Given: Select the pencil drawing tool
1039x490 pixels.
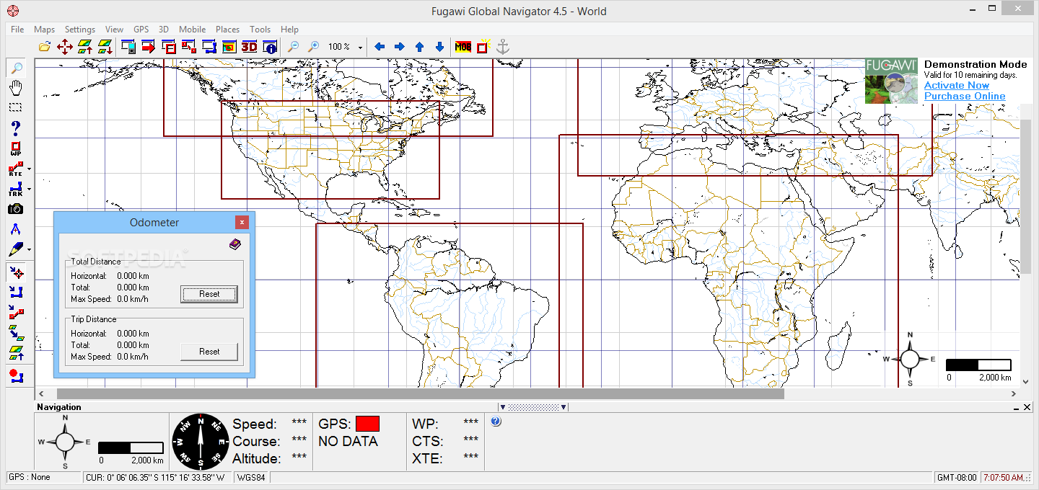Looking at the screenshot, I should tap(15, 249).
